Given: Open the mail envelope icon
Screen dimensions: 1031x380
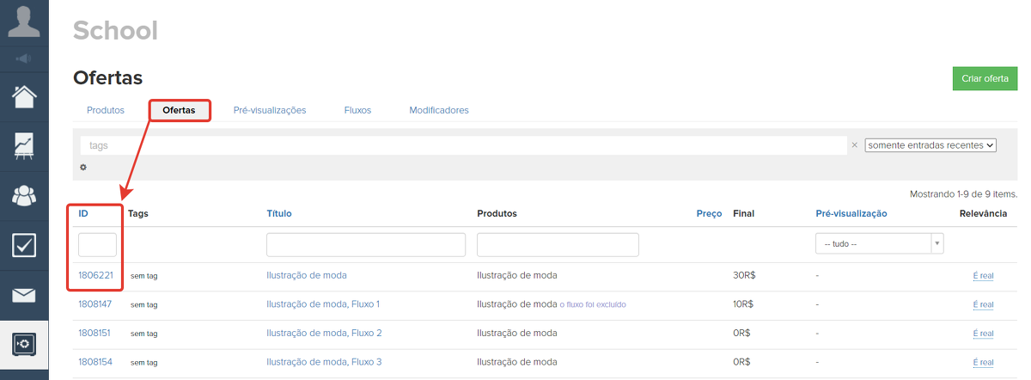Looking at the screenshot, I should [24, 295].
